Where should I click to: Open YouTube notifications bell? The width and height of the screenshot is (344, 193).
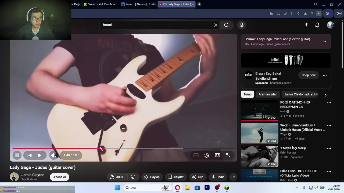317,25
